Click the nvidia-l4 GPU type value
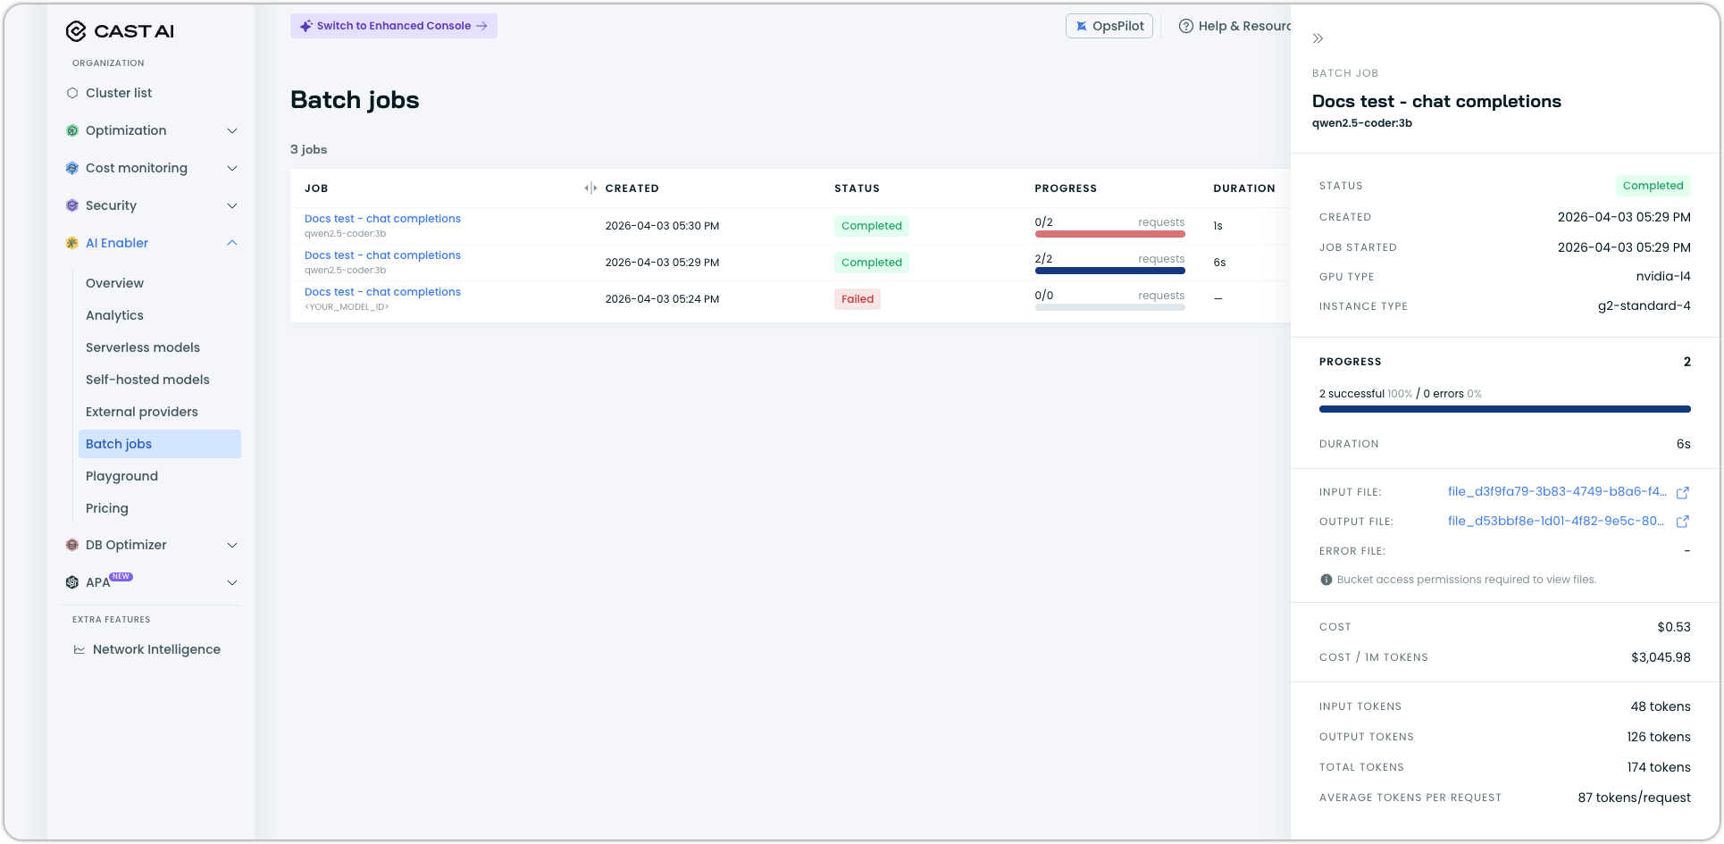Image resolution: width=1724 pixels, height=844 pixels. [1663, 277]
